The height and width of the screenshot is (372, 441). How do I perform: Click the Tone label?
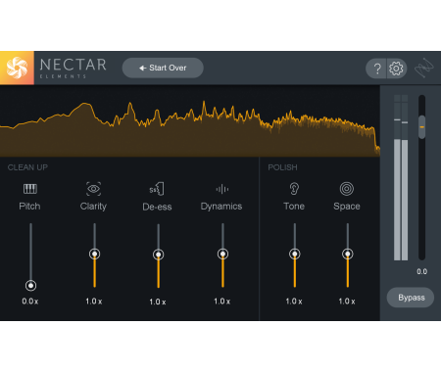294,207
